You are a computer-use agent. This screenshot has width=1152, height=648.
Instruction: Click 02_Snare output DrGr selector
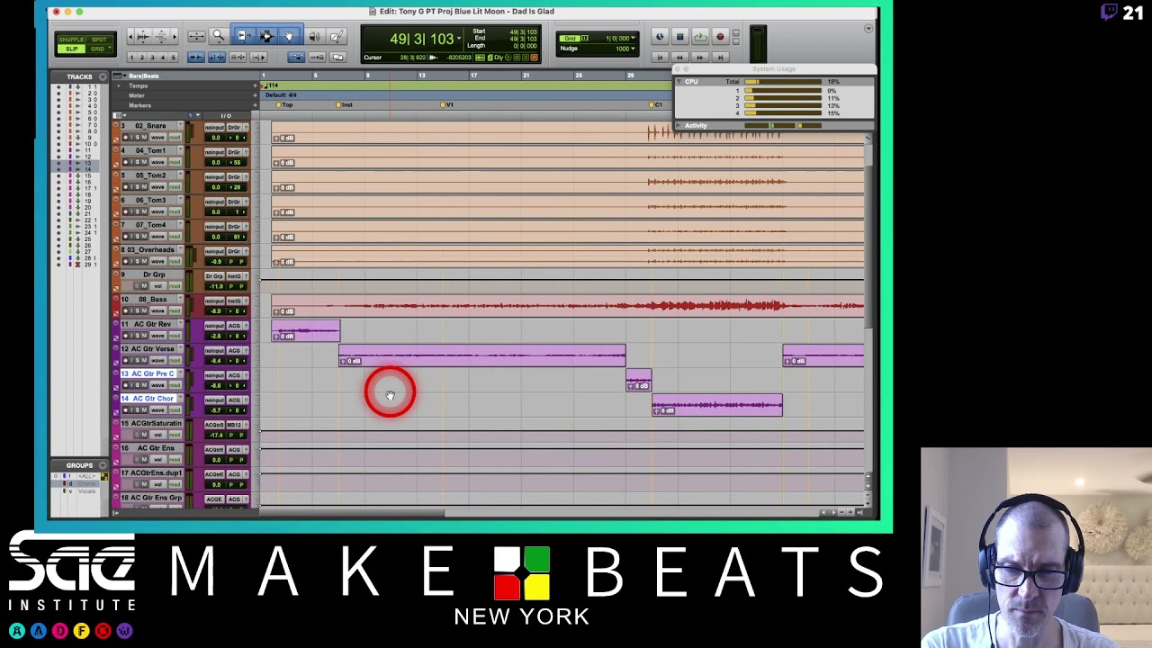coord(234,128)
